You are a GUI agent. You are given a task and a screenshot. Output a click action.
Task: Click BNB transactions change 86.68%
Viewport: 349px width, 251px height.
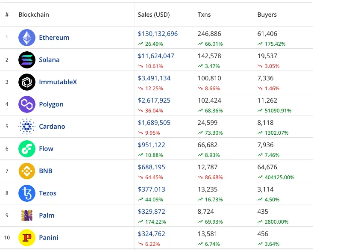pyautogui.click(x=210, y=177)
